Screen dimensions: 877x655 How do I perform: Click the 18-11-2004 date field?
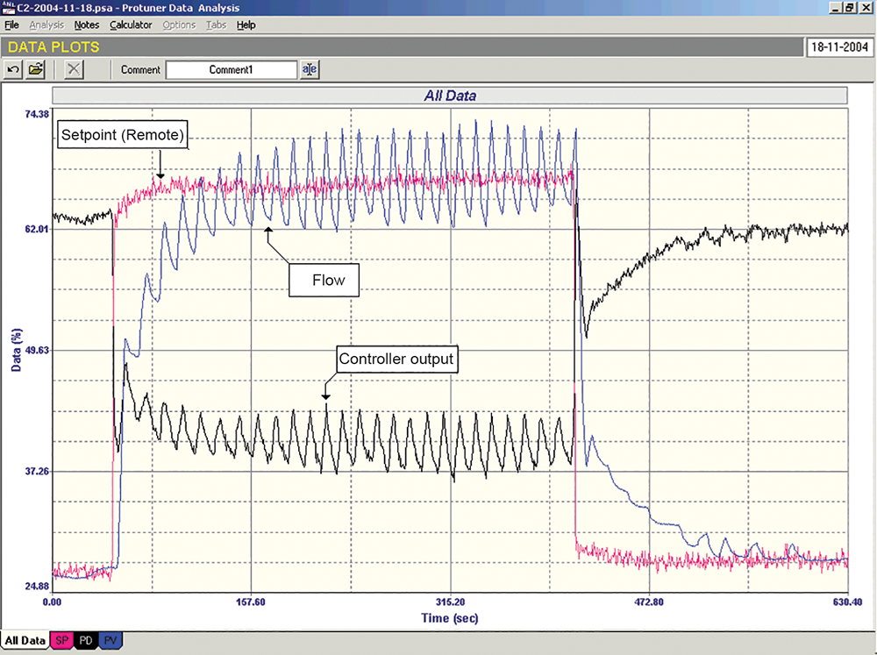point(838,47)
